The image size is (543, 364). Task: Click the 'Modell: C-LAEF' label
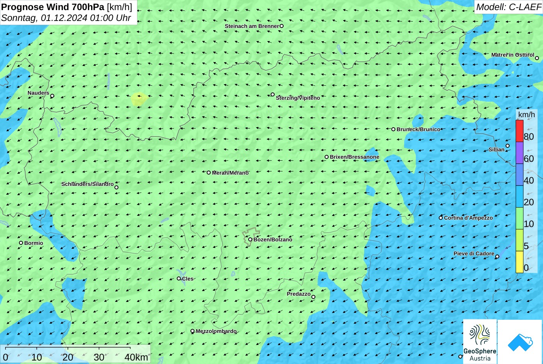508,7
